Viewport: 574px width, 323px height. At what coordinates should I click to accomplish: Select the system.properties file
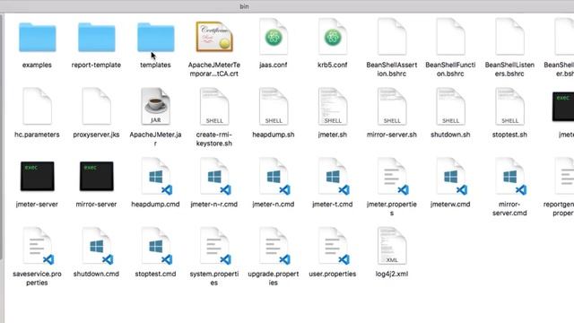pos(215,246)
